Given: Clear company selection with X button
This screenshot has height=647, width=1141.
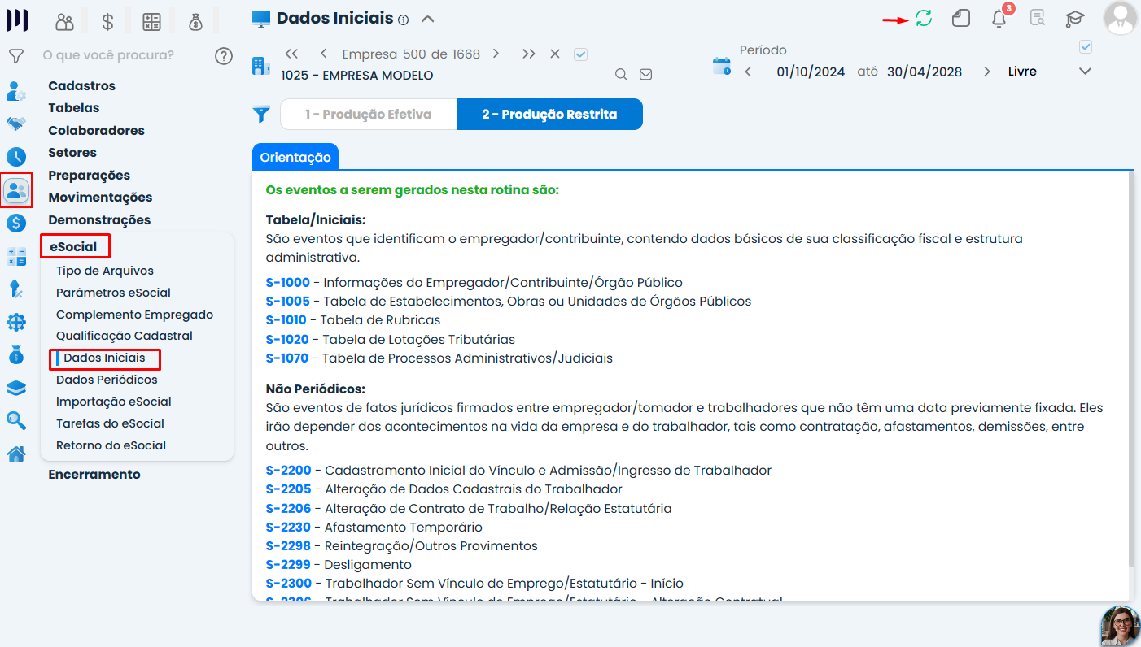Looking at the screenshot, I should [x=555, y=54].
